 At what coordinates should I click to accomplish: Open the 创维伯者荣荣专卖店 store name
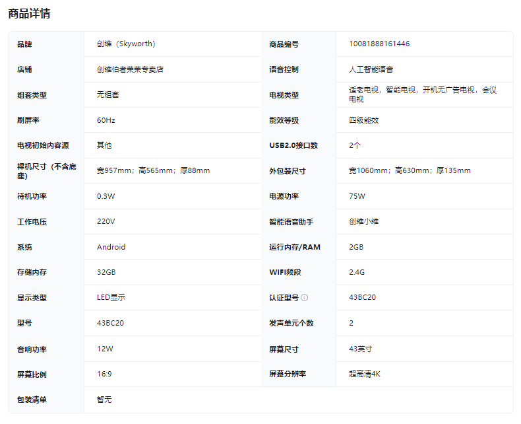pos(130,69)
